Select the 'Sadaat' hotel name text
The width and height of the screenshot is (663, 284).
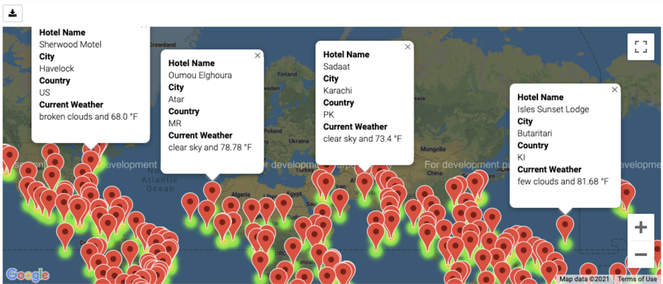(336, 66)
